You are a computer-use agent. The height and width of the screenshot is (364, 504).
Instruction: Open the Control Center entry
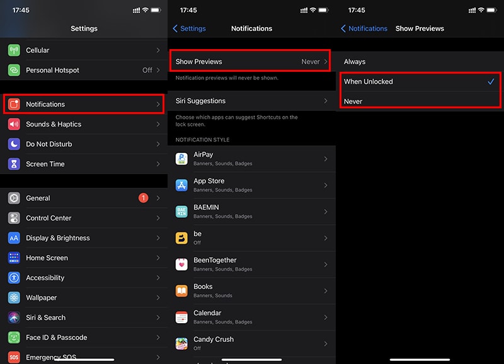pyautogui.click(x=84, y=218)
